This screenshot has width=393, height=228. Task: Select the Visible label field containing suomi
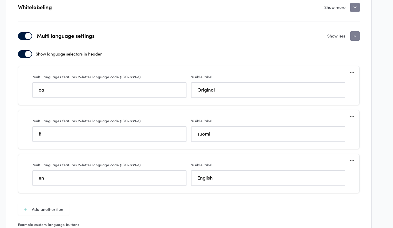pos(268,134)
